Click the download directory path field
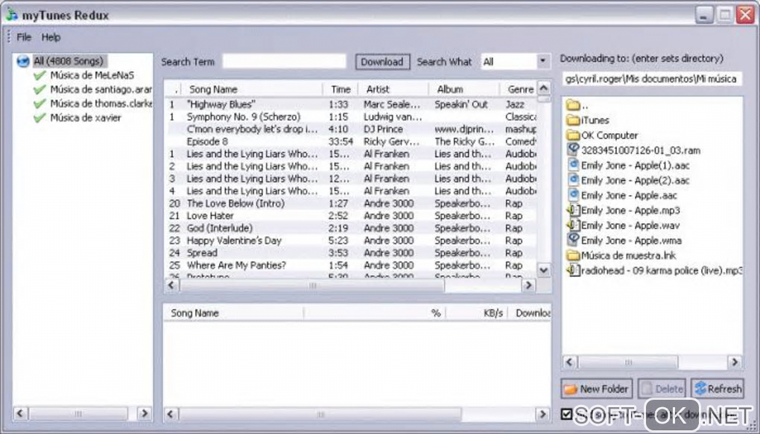The image size is (760, 434). 652,78
